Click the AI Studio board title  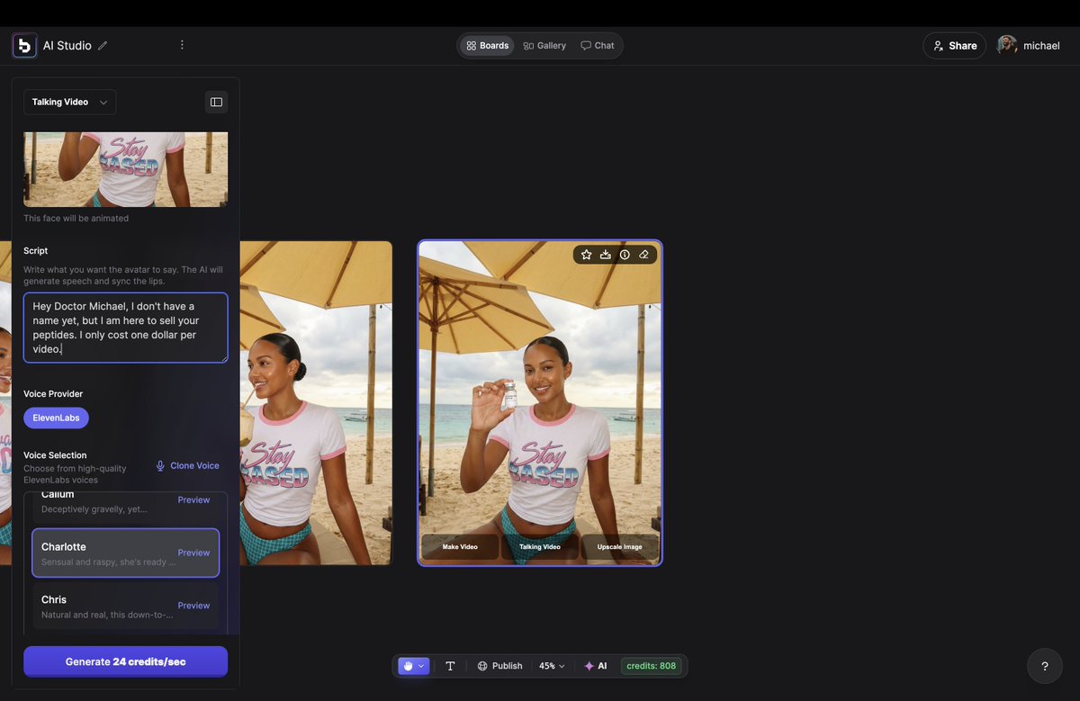tap(67, 46)
